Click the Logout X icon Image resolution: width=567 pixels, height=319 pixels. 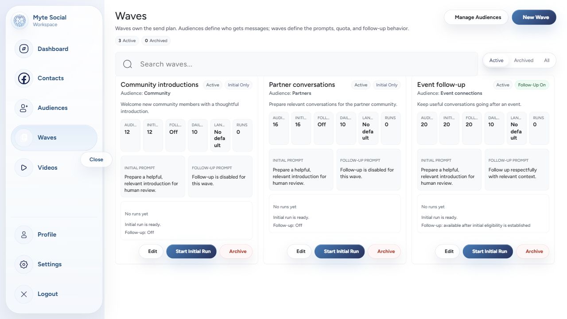click(24, 294)
